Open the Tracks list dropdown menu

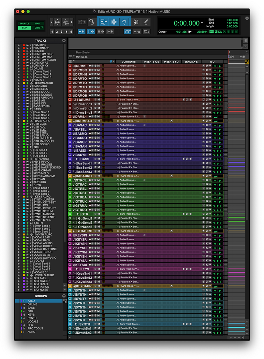64,41
